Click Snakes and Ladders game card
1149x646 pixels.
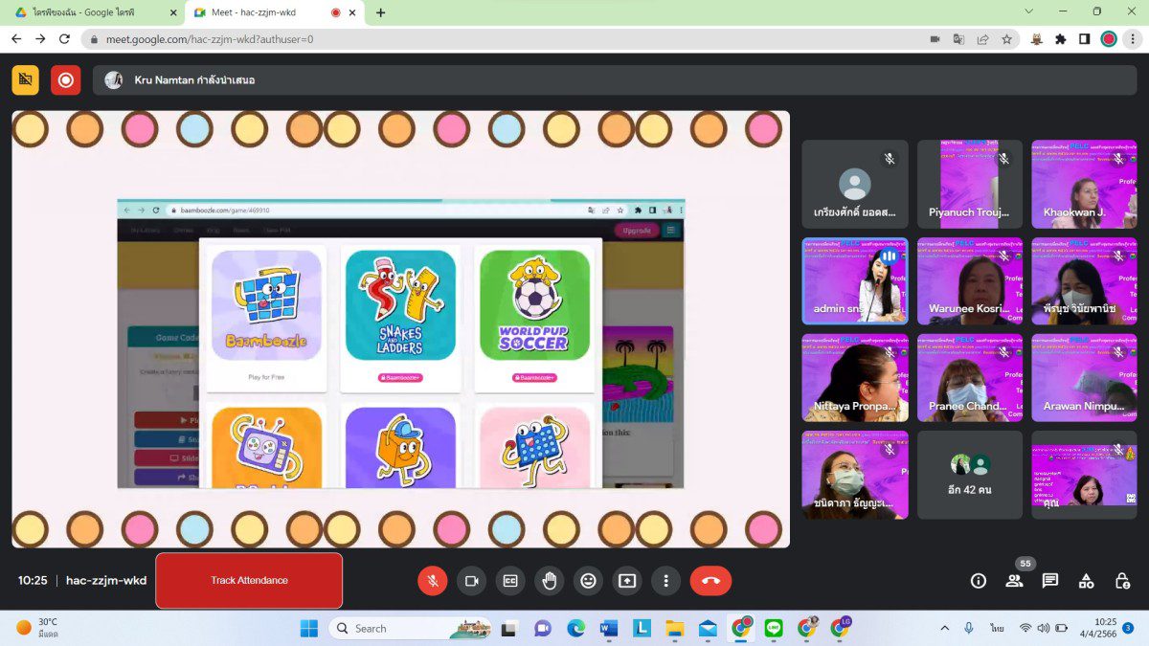(400, 318)
